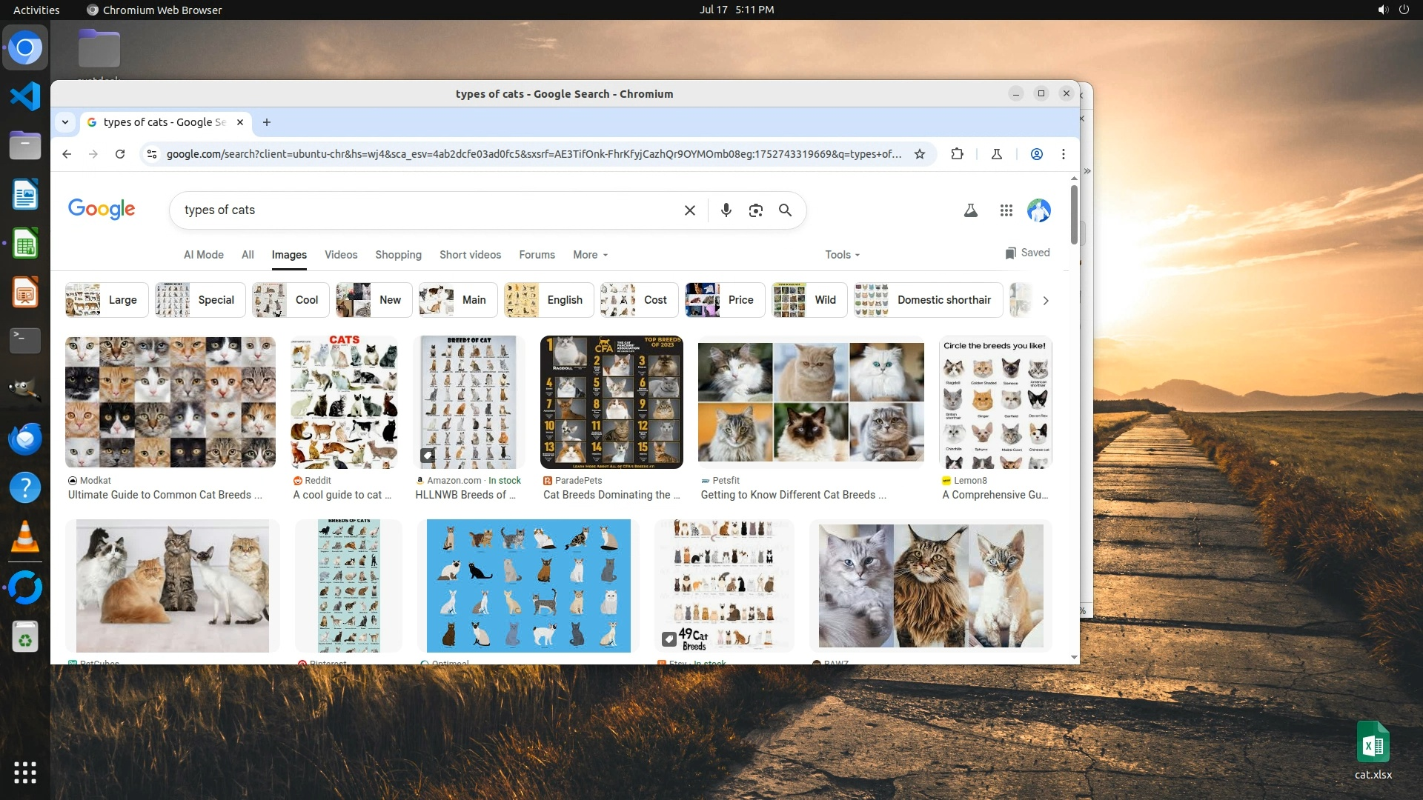Open the Saved collections link

tap(1027, 253)
